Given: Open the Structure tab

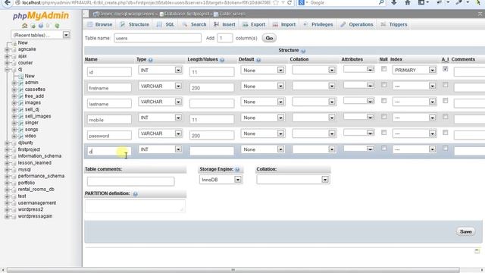Looking at the screenshot, I should [135, 24].
